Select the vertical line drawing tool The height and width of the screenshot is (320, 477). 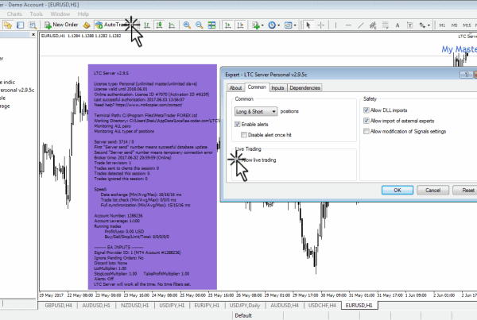(335, 25)
